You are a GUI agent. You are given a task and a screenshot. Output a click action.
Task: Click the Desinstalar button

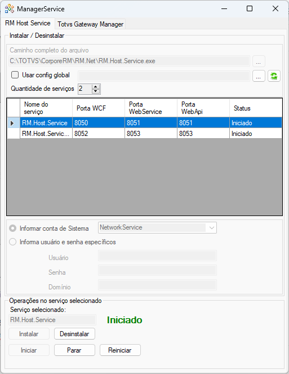click(x=74, y=334)
